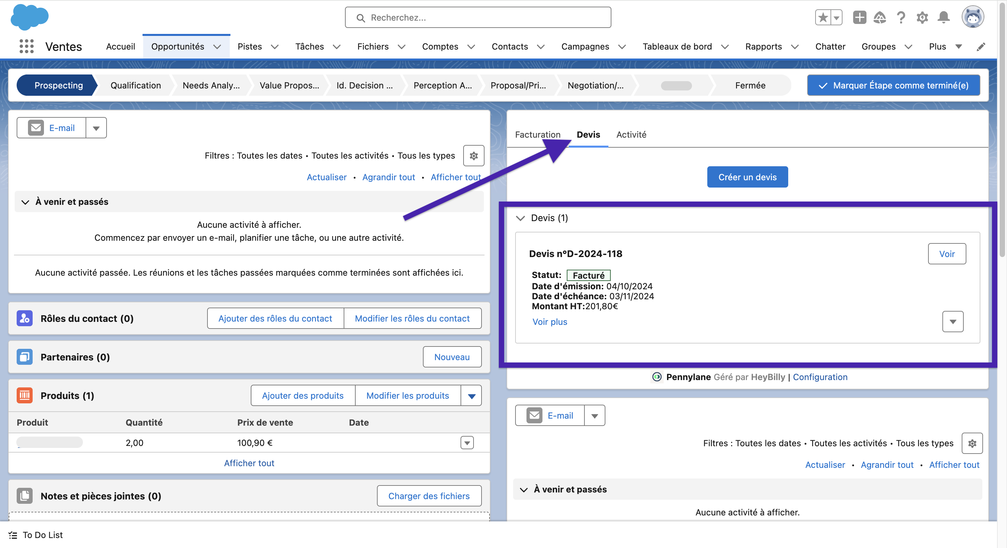Click the Pennylane logo icon

[x=657, y=377]
